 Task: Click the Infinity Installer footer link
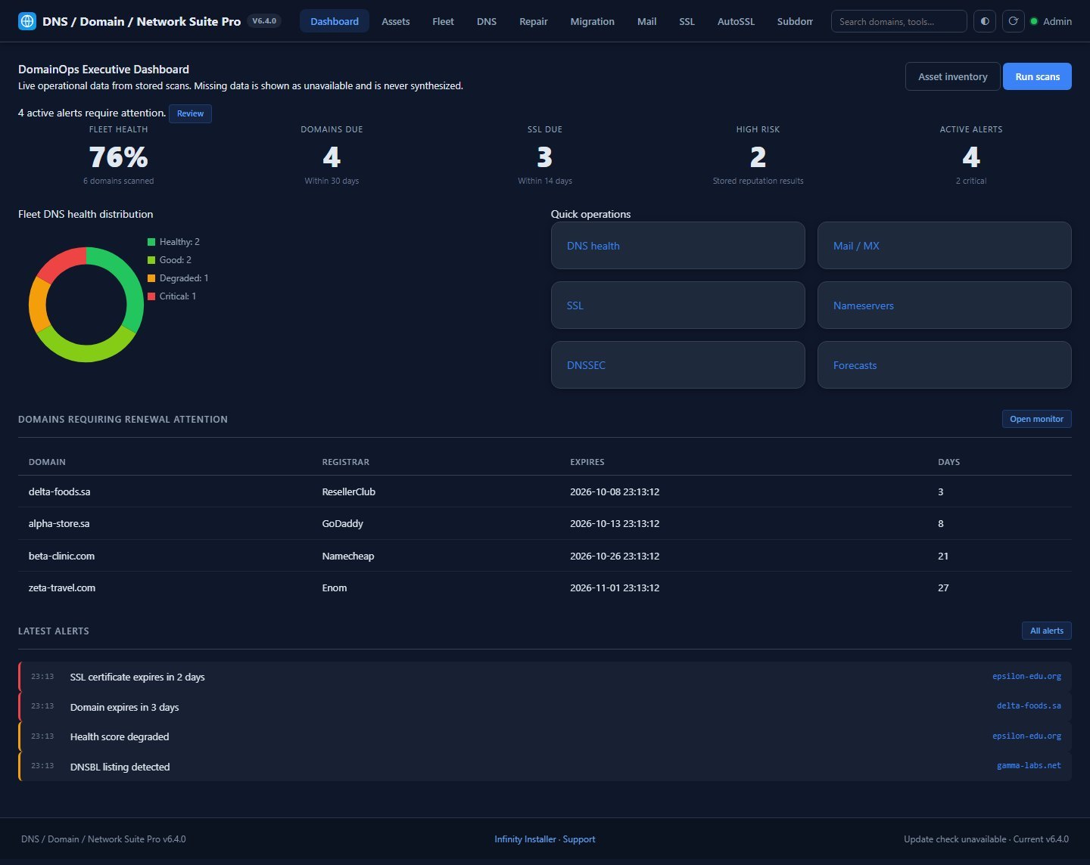coord(525,839)
